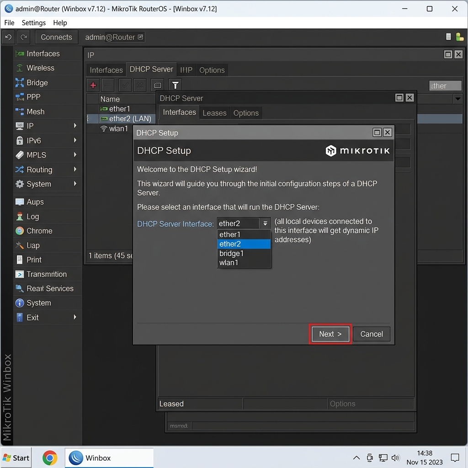Toggle the DHCP Server Interface dropdown arrow
468x468 pixels.
(x=265, y=223)
